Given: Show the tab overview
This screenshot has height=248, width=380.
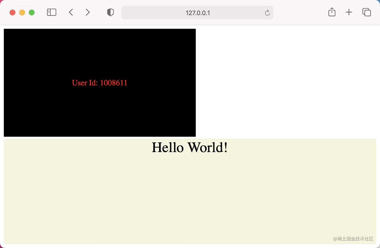Looking at the screenshot, I should [x=366, y=12].
